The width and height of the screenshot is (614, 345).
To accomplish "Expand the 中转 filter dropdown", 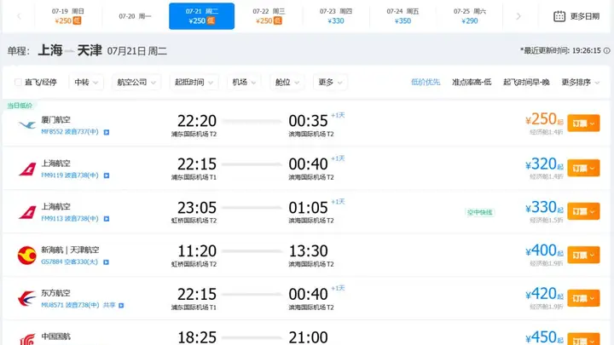I will click(x=86, y=82).
